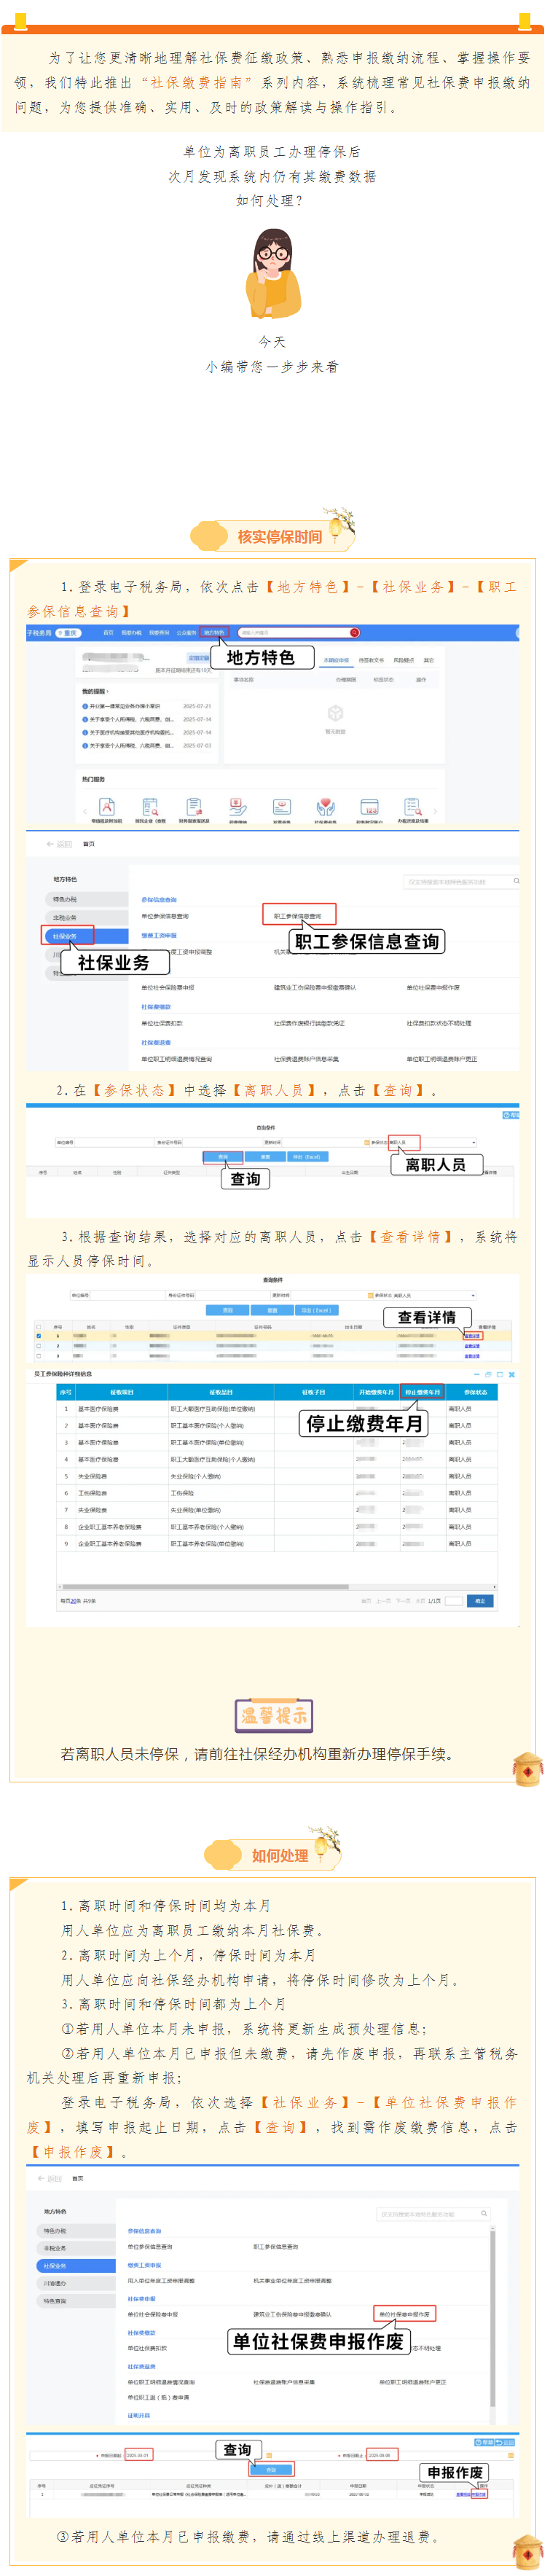
Task: Click the calendar icon beside 申报日期起 field
Action: [x=268, y=2454]
